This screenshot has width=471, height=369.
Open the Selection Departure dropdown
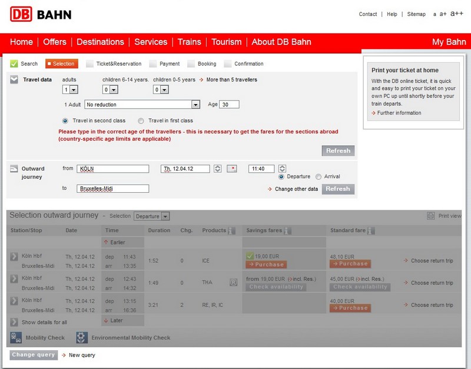tap(152, 216)
